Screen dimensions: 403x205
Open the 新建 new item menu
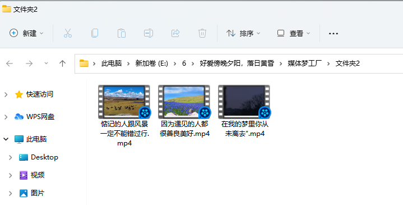(26, 33)
